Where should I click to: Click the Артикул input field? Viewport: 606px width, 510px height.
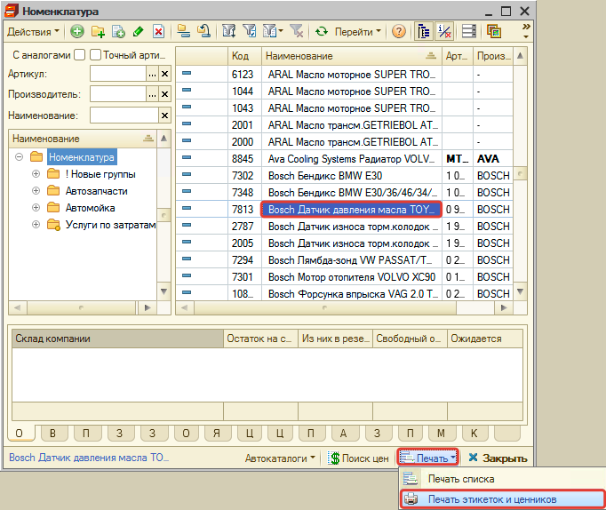[x=118, y=74]
